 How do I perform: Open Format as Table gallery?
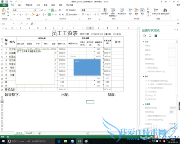pos(113,12)
